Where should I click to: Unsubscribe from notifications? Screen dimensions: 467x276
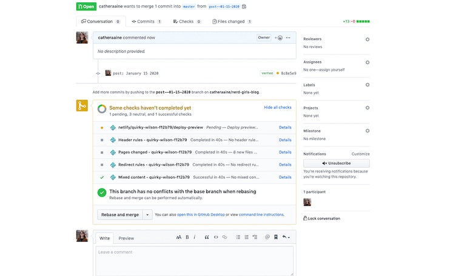[336, 163]
